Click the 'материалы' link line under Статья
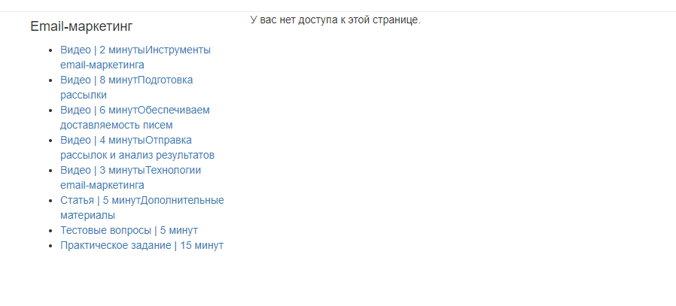676x306 pixels. point(87,215)
